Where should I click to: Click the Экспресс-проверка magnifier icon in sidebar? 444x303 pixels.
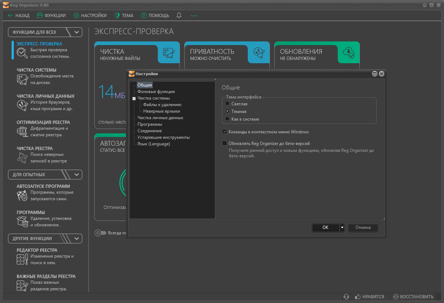coord(22,53)
